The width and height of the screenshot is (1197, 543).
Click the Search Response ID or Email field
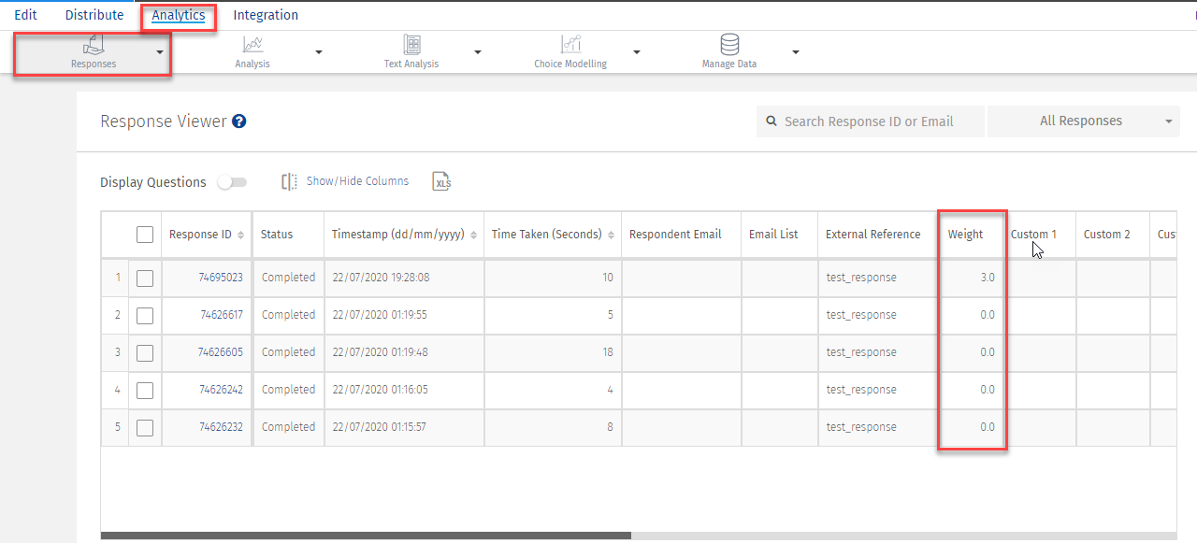(x=870, y=121)
